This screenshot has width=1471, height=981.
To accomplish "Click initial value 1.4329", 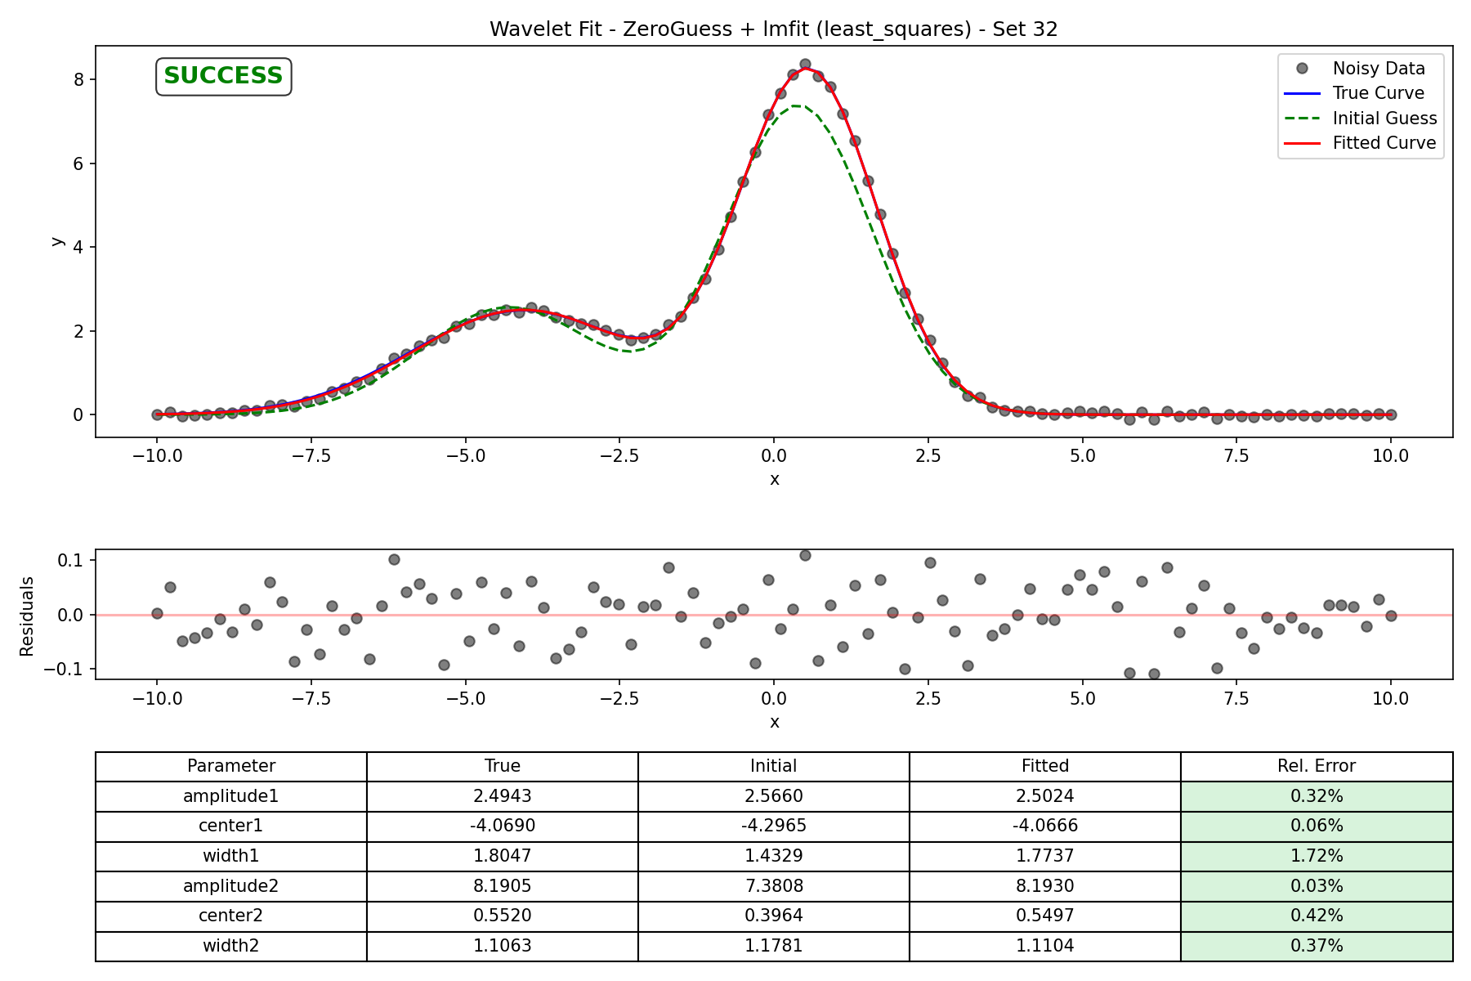I will (x=774, y=856).
